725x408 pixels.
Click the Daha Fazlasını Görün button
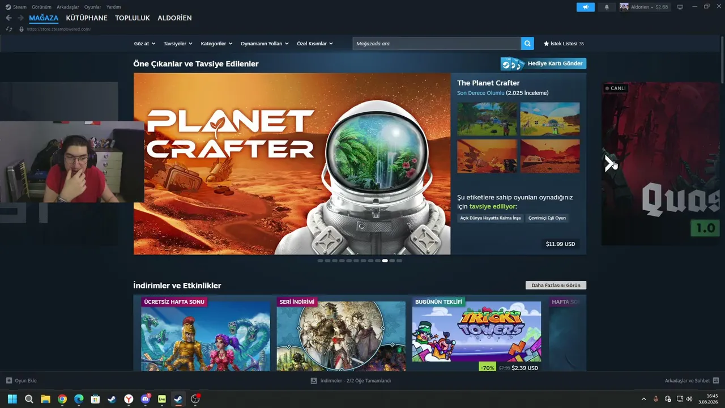click(556, 286)
